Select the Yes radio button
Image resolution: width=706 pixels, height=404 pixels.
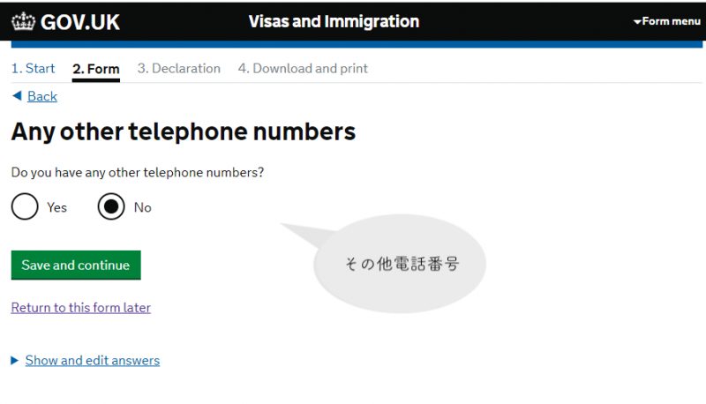(25, 206)
